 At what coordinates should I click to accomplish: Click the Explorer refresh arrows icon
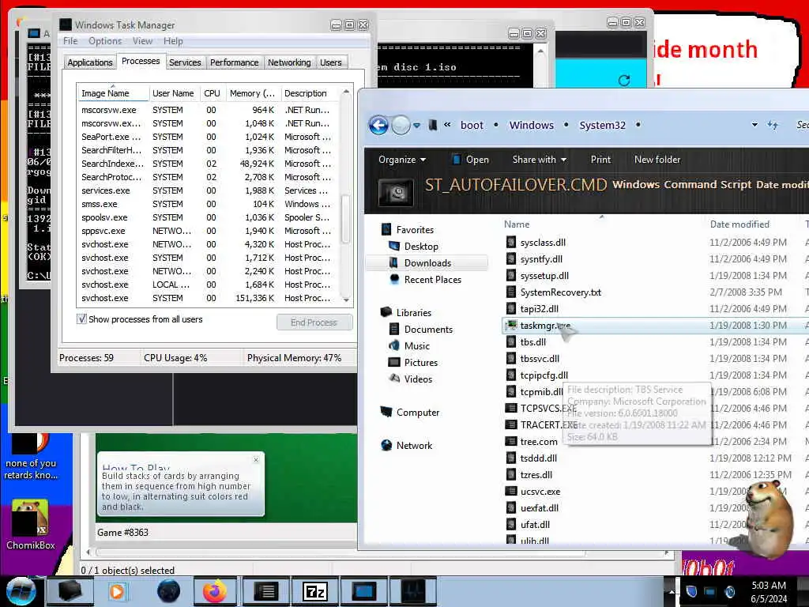pos(773,125)
